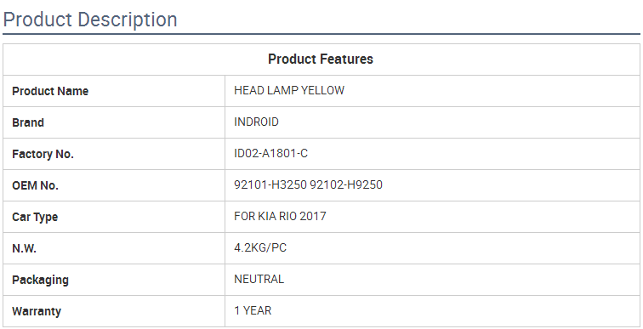The width and height of the screenshot is (643, 329).
Task: Click the divider line under Product Description
Action: [x=321, y=34]
